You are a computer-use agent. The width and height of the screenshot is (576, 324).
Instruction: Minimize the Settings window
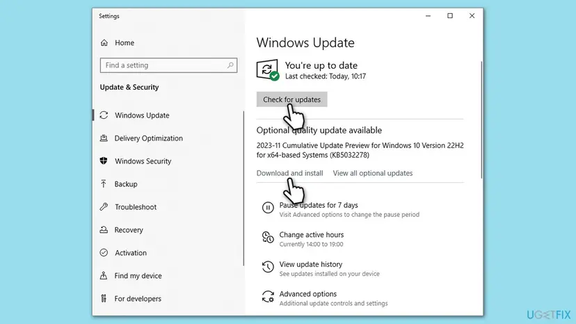click(x=428, y=16)
